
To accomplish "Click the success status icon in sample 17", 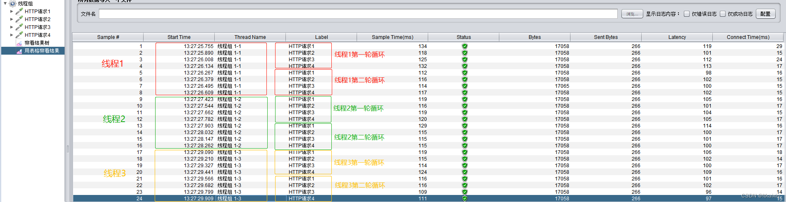I will (465, 152).
